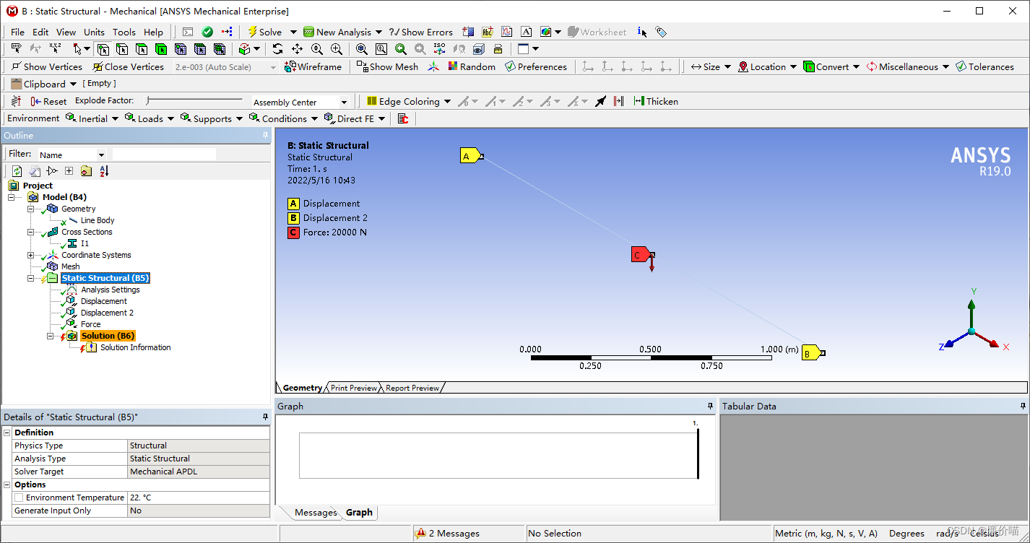Open the Direct FE menu
The image size is (1030, 543).
355,118
